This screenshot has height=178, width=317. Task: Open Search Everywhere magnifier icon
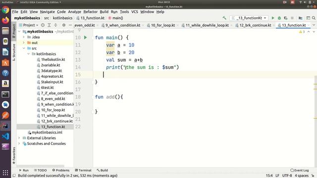pos(314,18)
